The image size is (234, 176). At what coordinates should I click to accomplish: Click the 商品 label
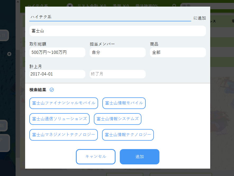(154, 44)
